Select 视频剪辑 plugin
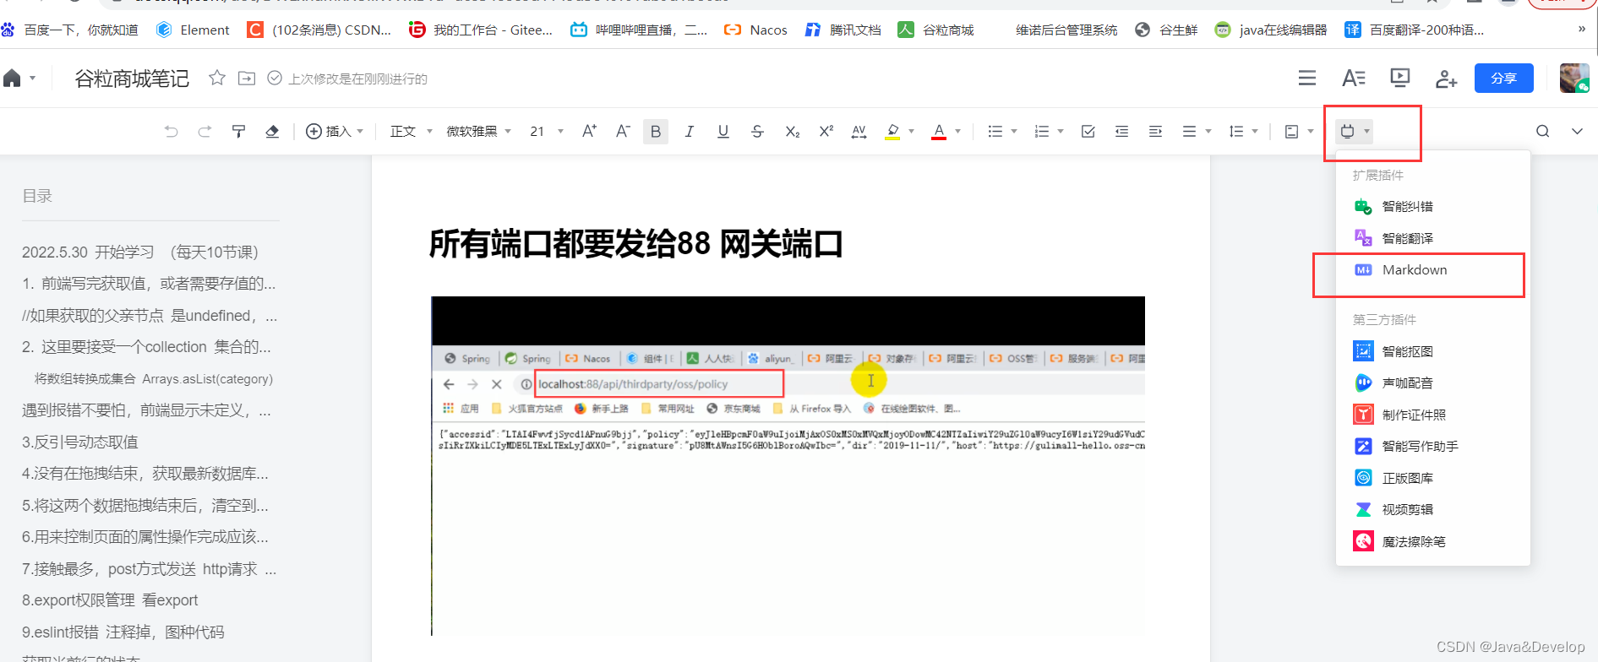This screenshot has height=662, width=1598. click(1433, 509)
